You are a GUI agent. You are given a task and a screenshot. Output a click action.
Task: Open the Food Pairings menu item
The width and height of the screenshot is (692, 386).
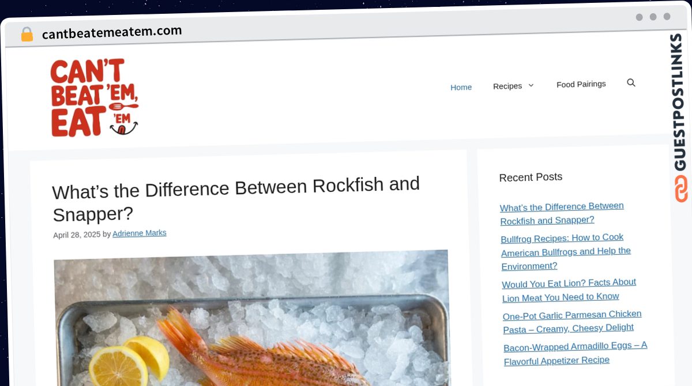tap(581, 84)
